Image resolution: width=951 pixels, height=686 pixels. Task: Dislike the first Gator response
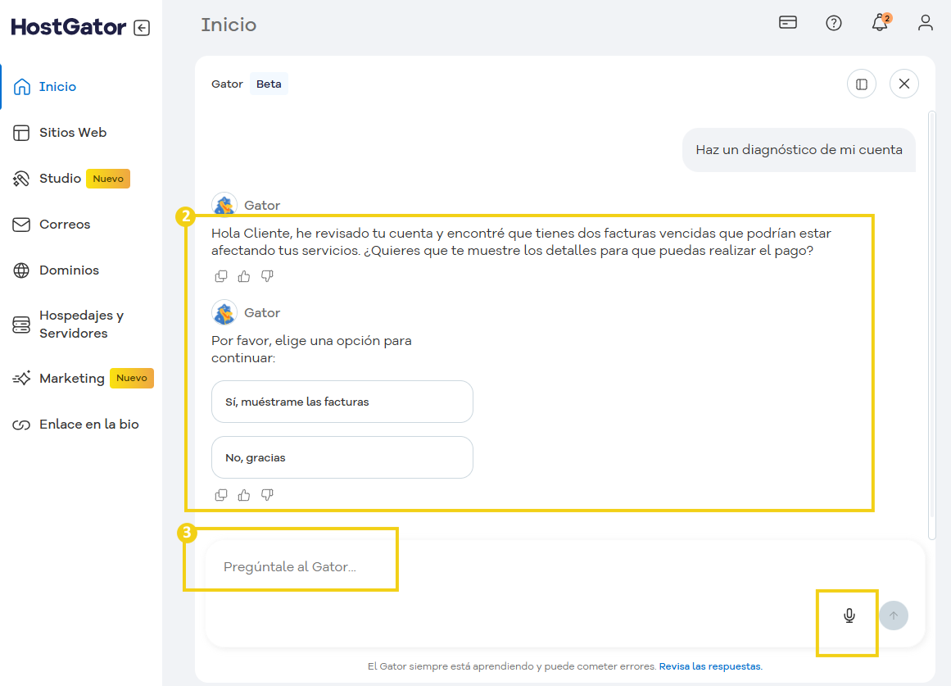tap(267, 276)
